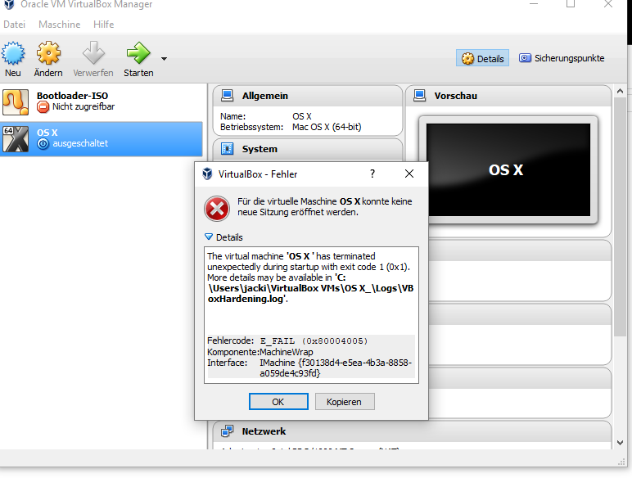
Task: Click the Netzwerk section network icon
Action: pyautogui.click(x=228, y=431)
